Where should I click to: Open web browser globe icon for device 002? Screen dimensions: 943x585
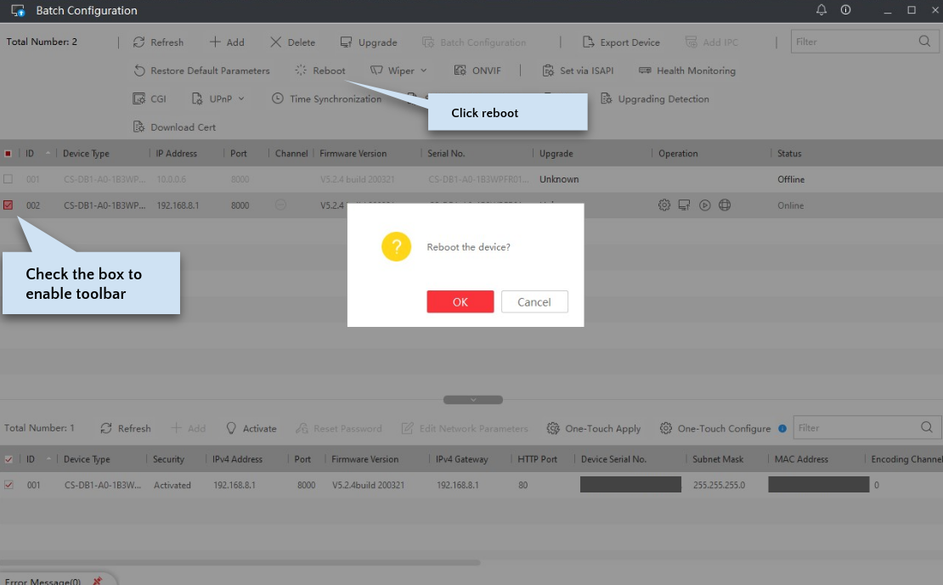coord(725,205)
